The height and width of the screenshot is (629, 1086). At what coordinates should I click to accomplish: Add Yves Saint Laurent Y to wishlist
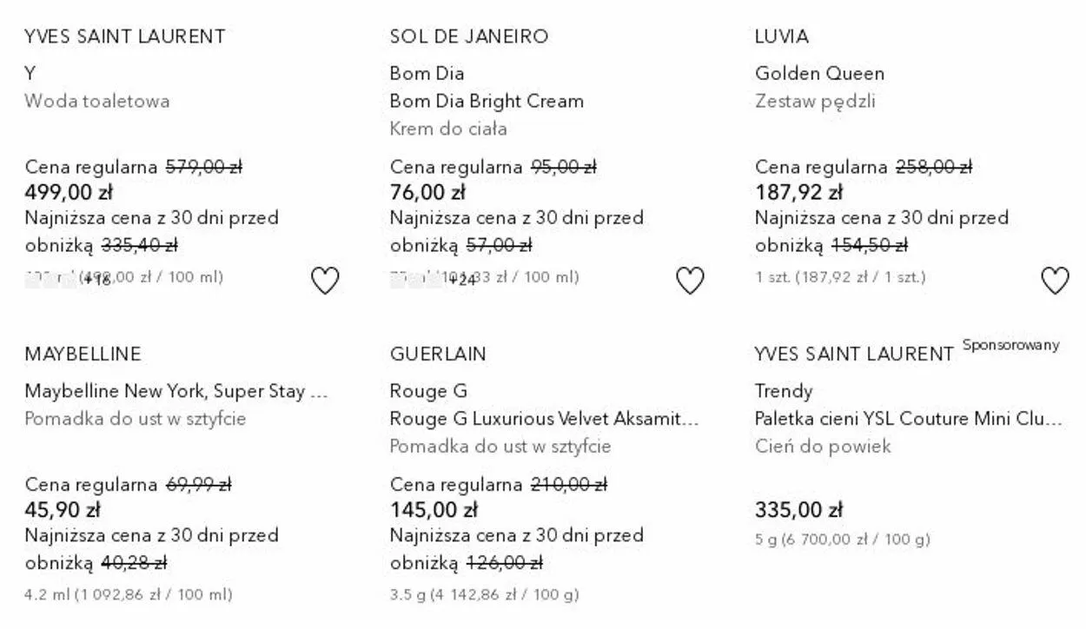(325, 281)
